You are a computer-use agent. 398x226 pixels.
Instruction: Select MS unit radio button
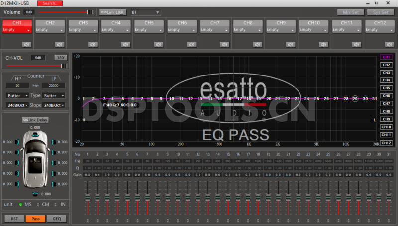click(x=20, y=204)
